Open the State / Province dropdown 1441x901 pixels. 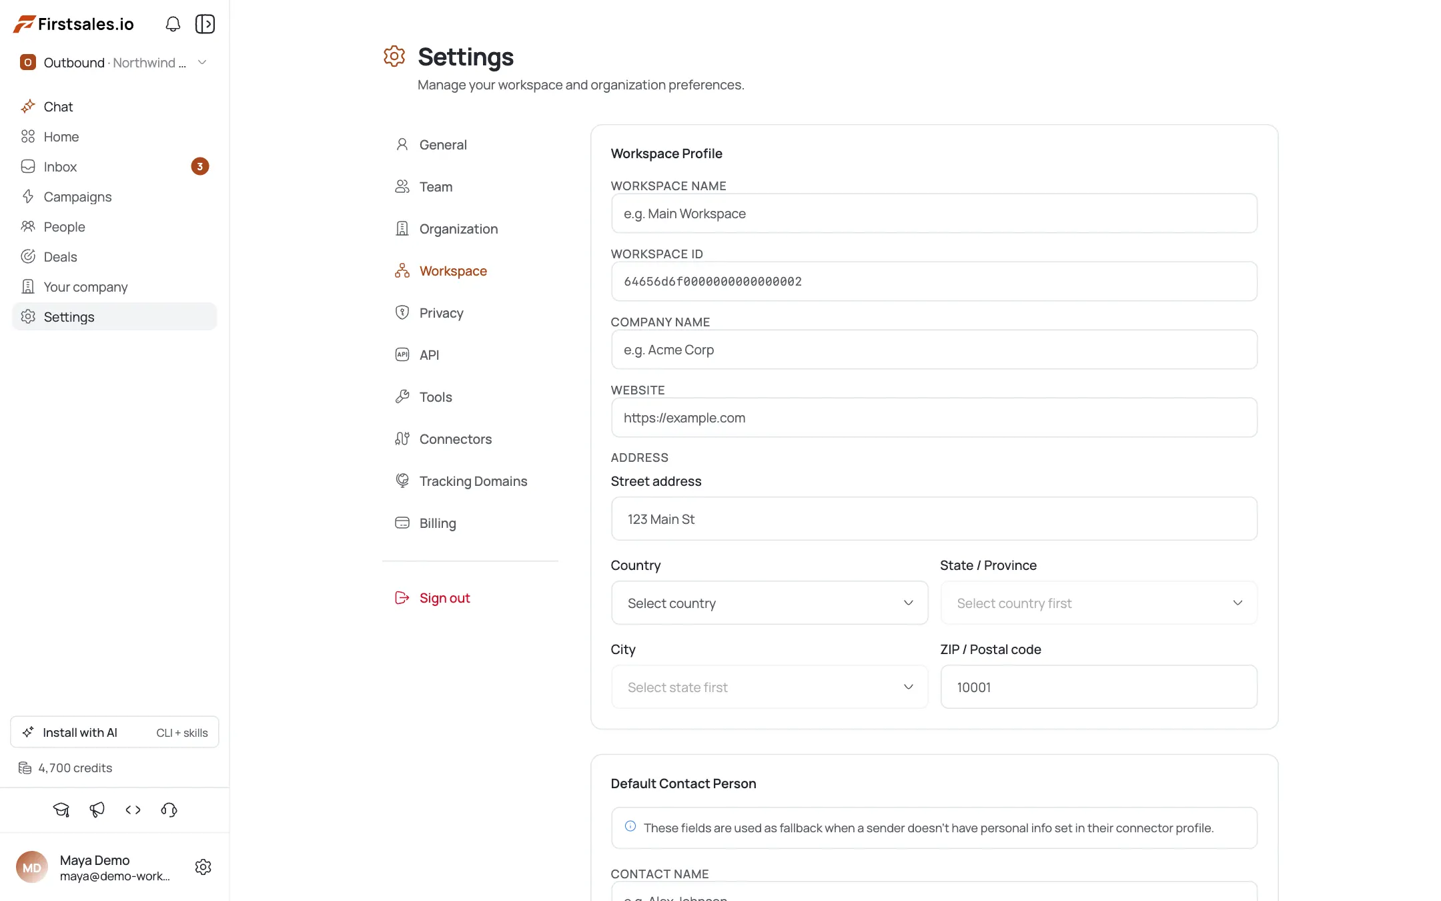point(1099,603)
